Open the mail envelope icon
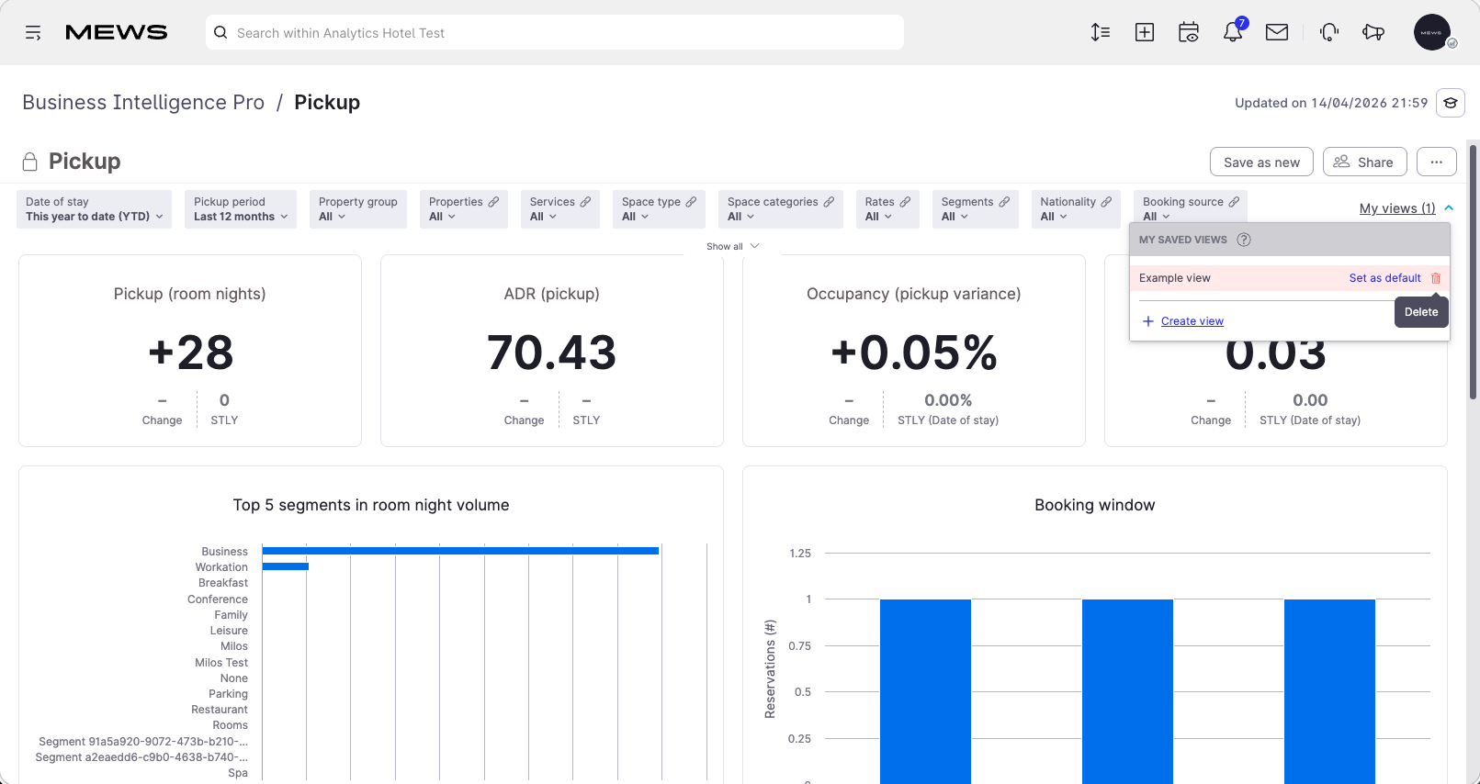Image resolution: width=1480 pixels, height=784 pixels. coord(1277,32)
